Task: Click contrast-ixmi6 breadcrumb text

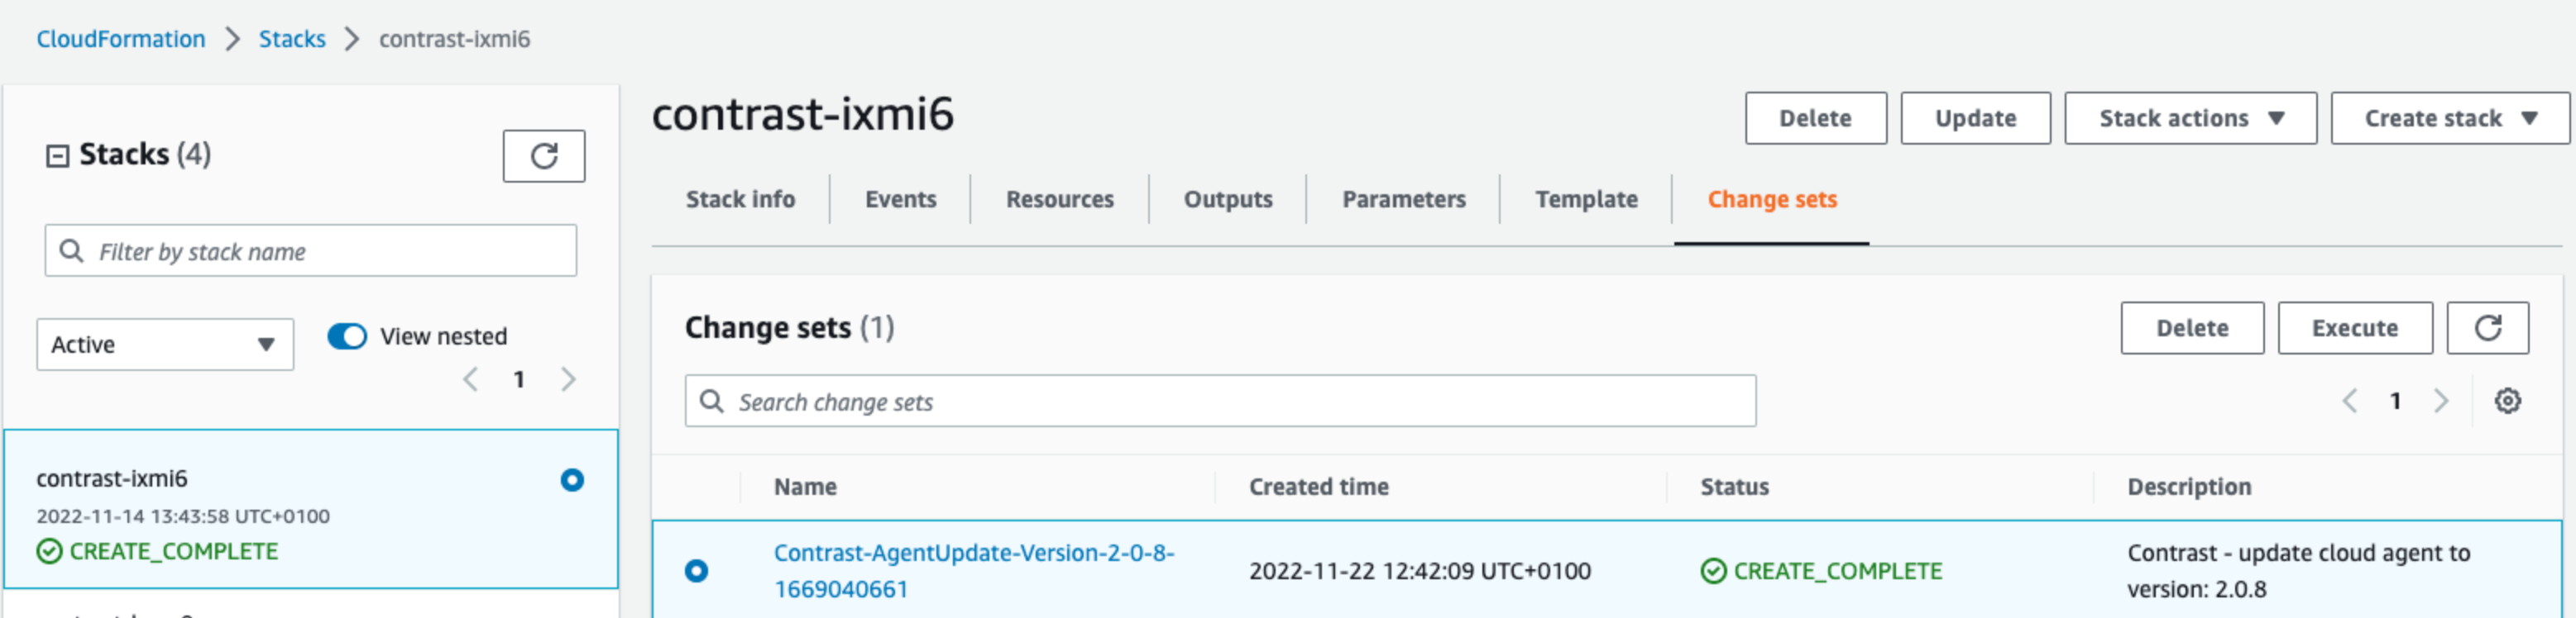Action: coord(454,39)
